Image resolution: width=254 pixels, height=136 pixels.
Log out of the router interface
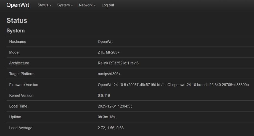pos(108,5)
